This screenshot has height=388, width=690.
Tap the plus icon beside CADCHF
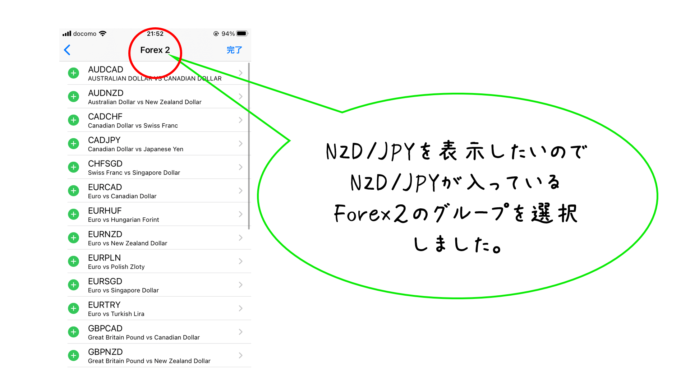click(73, 120)
